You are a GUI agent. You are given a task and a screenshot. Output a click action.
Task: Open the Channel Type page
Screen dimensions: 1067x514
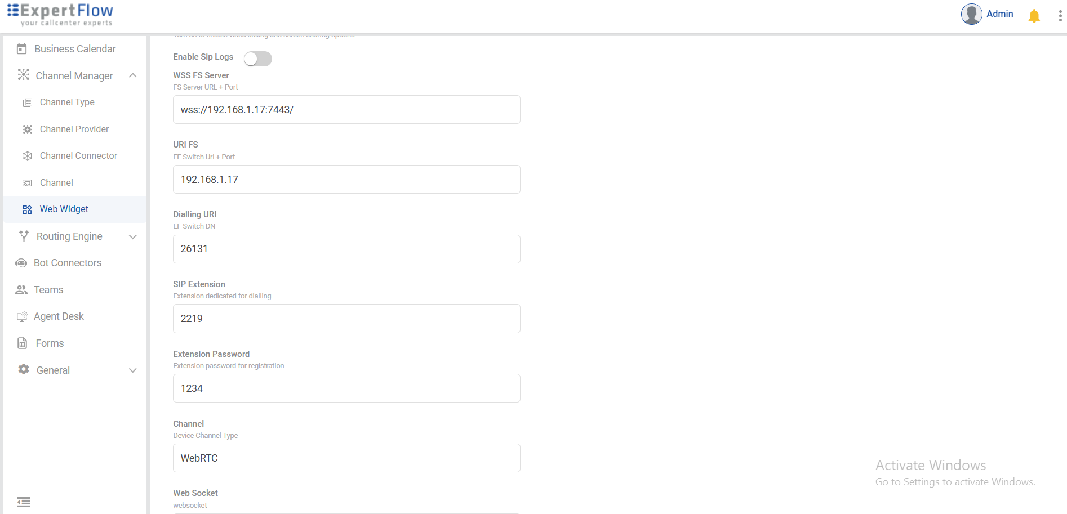coord(67,102)
